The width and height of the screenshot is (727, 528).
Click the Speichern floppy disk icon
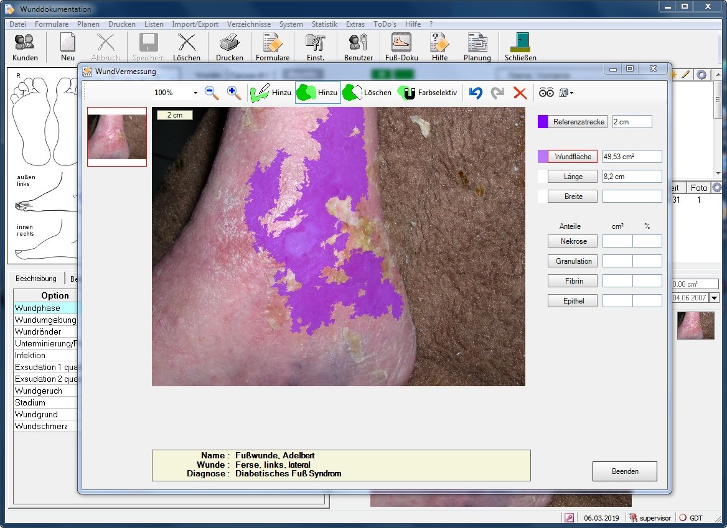tap(148, 47)
